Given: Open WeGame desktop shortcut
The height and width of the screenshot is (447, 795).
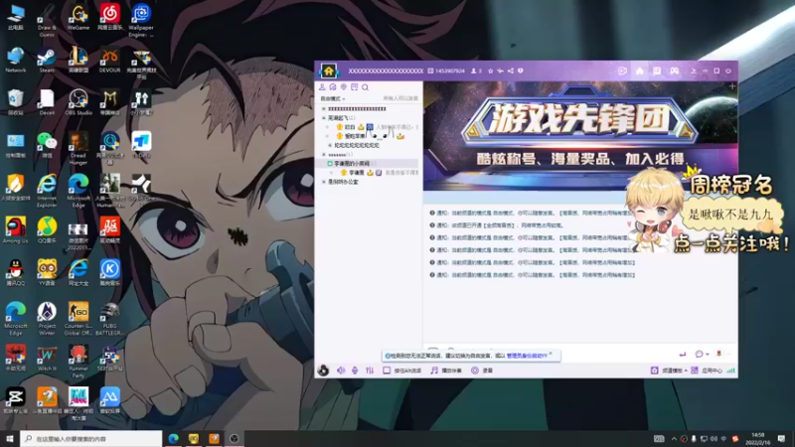Looking at the screenshot, I should click(79, 18).
